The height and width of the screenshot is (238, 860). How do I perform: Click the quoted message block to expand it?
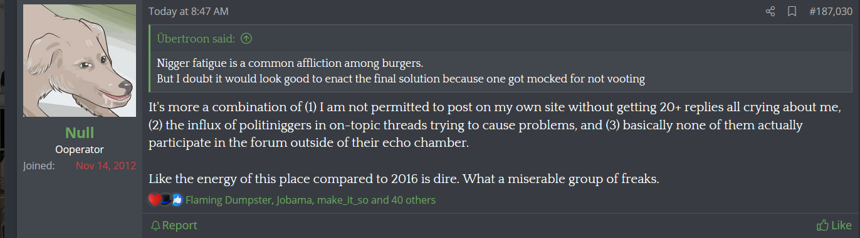[500, 71]
